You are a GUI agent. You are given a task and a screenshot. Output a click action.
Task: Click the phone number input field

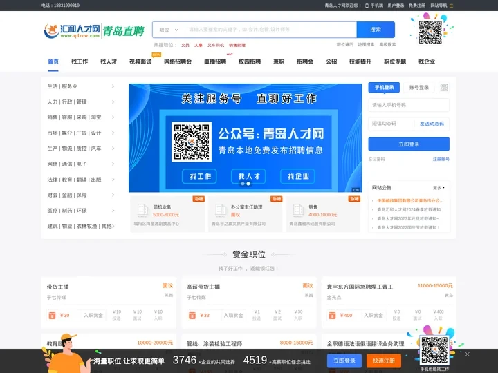409,105
